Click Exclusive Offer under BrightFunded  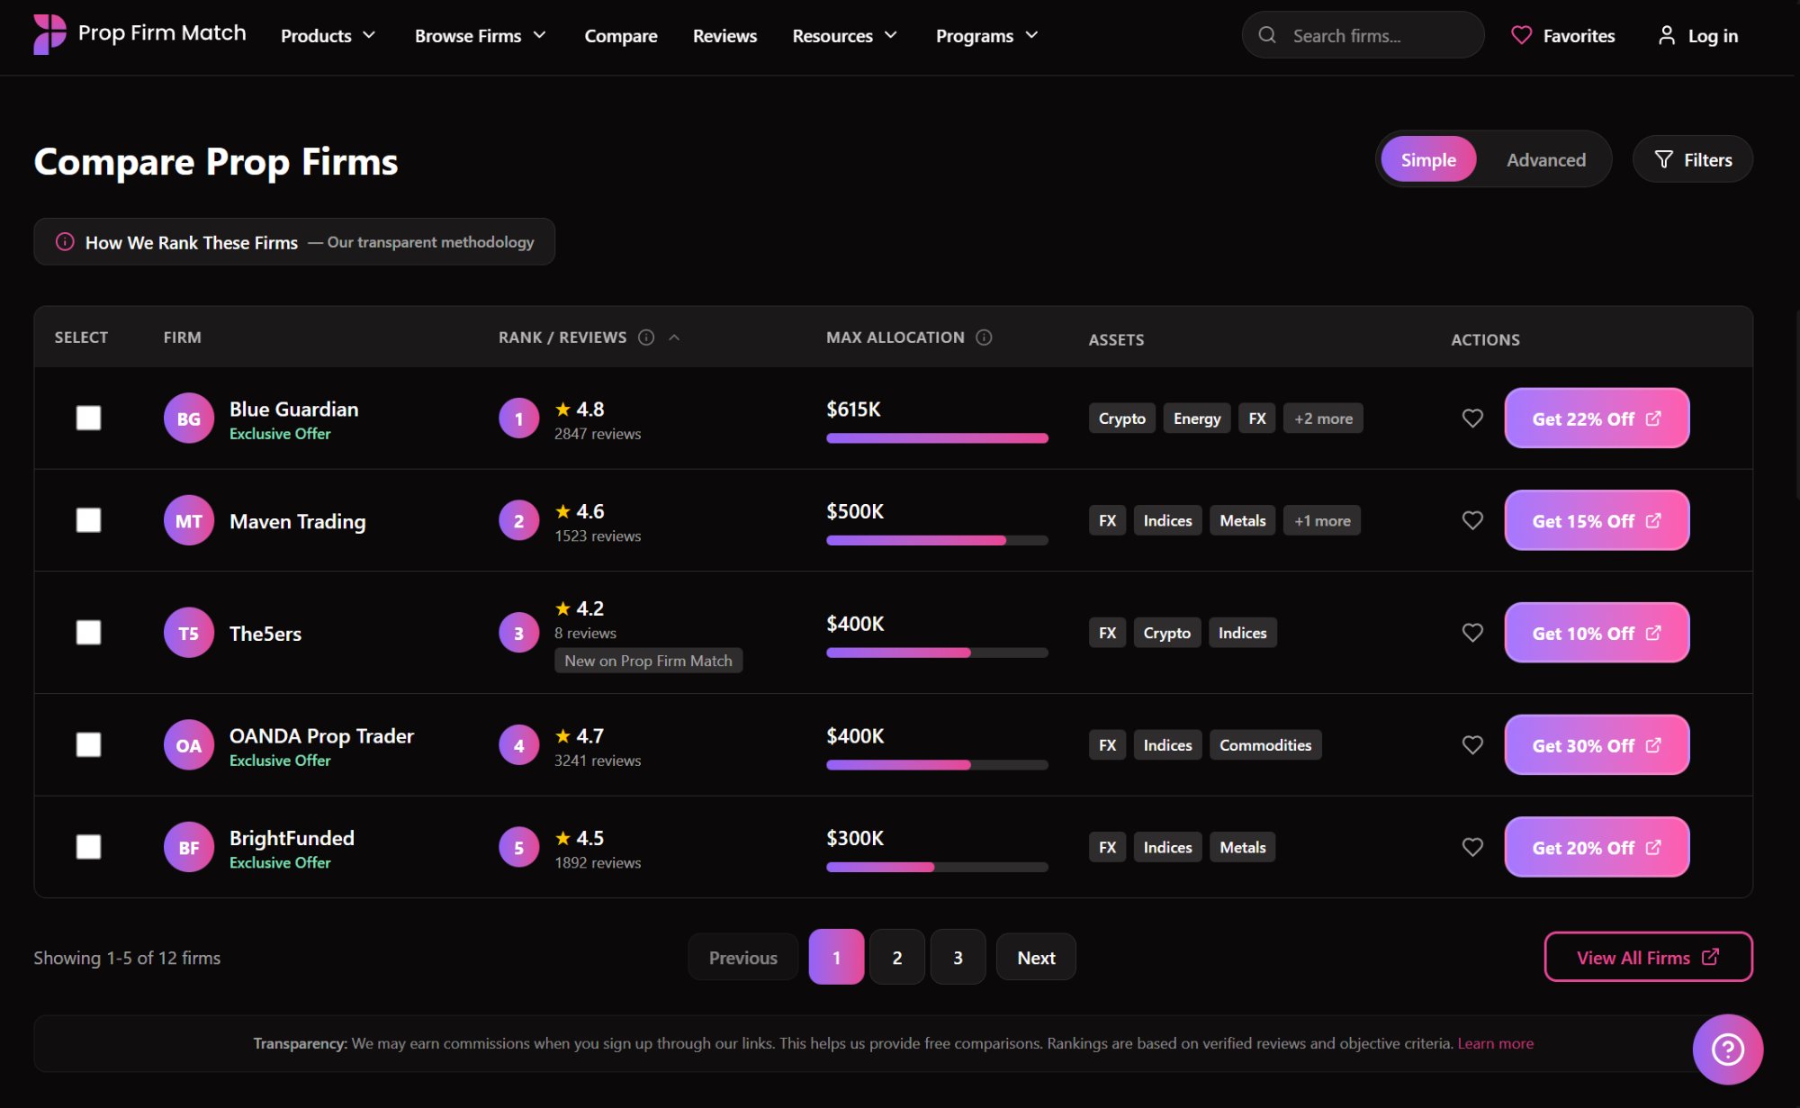(x=280, y=862)
